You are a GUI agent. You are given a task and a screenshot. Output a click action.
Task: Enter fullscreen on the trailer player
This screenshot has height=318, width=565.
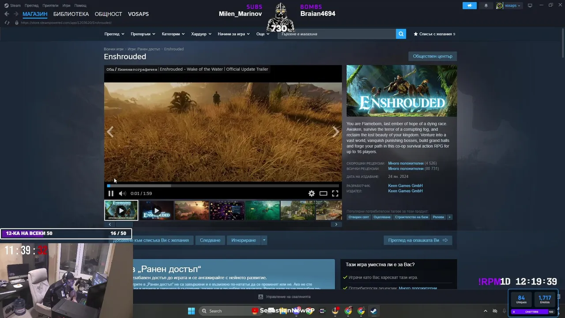coord(335,193)
